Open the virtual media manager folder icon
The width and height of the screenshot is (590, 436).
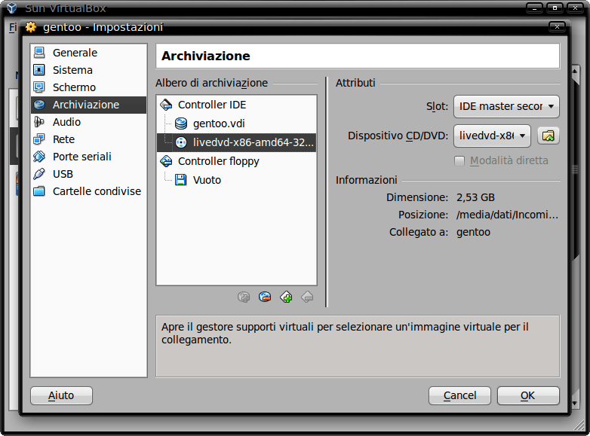click(x=549, y=136)
